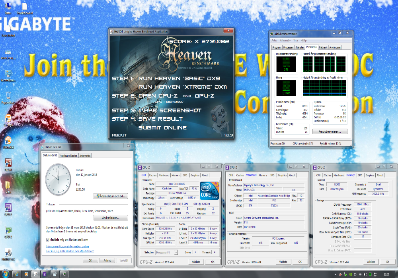Switch to the Användare tab
The width and height of the screenshot is (398, 278).
coord(335,47)
